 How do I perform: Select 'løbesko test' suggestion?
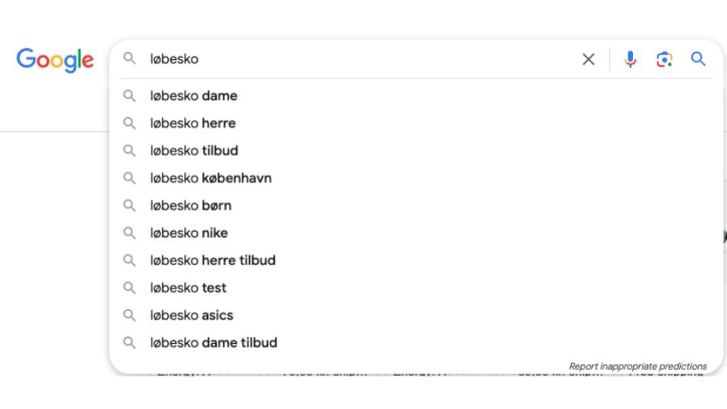[x=417, y=288]
